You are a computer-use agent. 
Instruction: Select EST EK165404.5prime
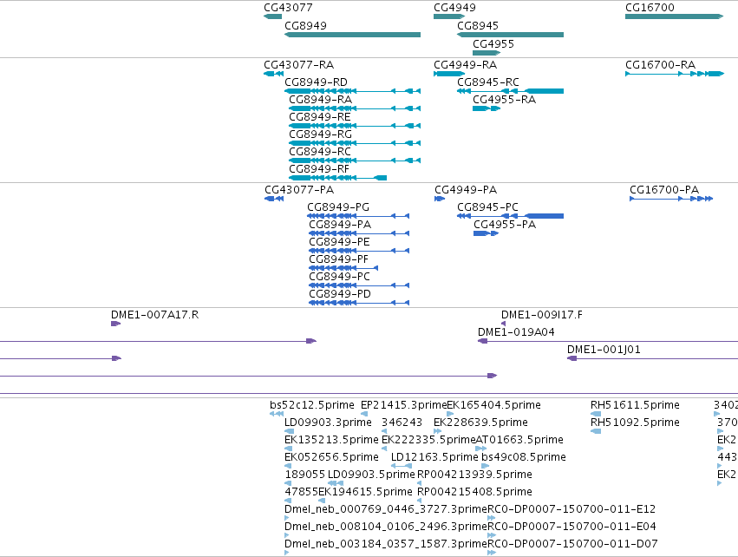click(493, 405)
